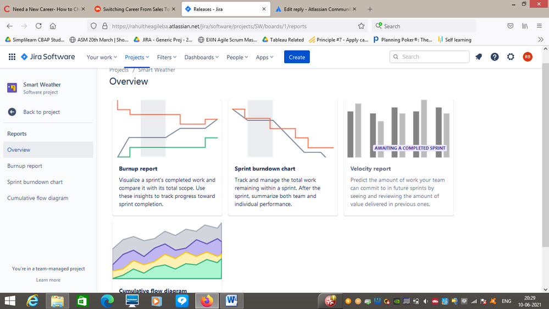Viewport: 549px width, 309px height.
Task: Click the Learn more link
Action: [x=48, y=280]
